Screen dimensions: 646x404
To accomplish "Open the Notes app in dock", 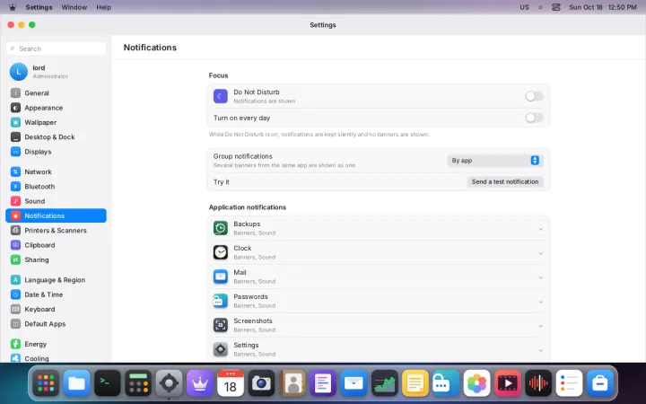I will [415, 383].
